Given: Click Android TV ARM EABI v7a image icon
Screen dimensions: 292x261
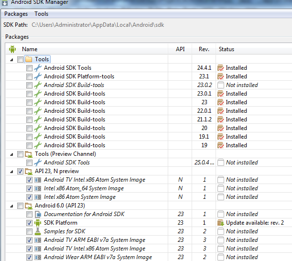Looking at the screenshot, I should coord(38,240).
